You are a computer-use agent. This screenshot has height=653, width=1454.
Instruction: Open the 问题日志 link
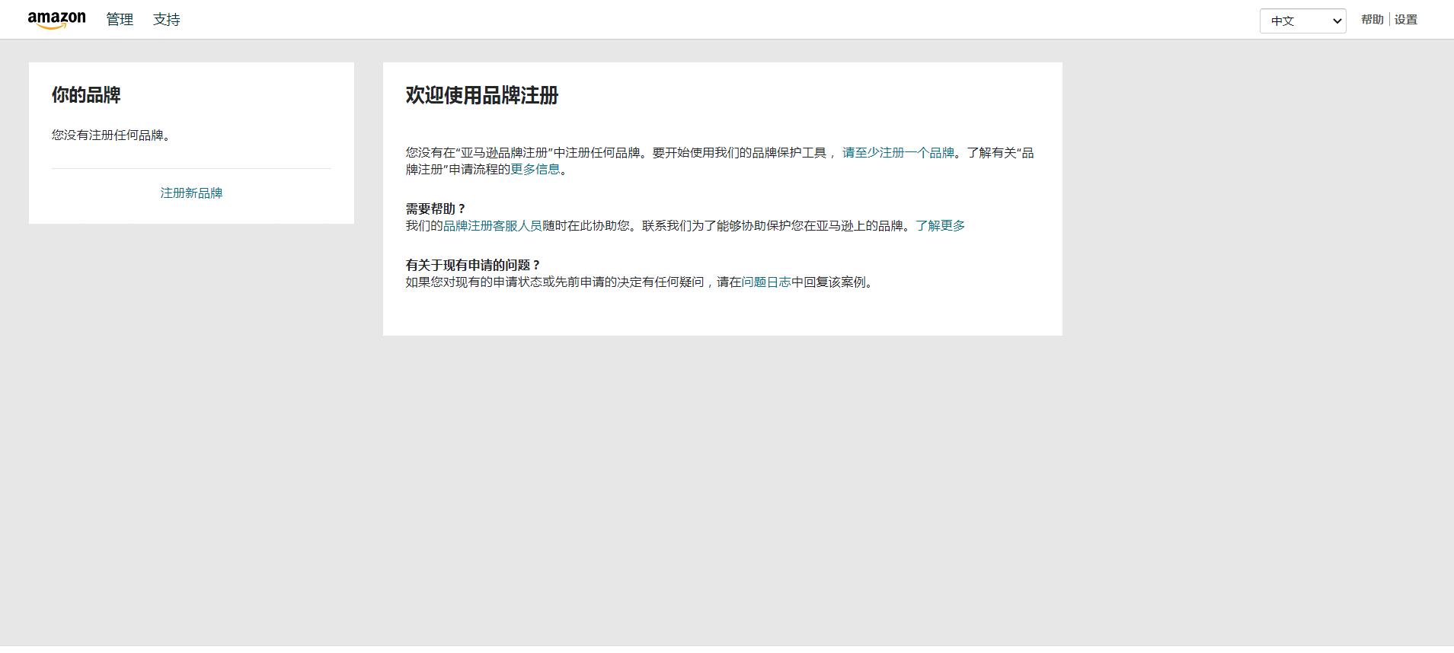point(765,282)
